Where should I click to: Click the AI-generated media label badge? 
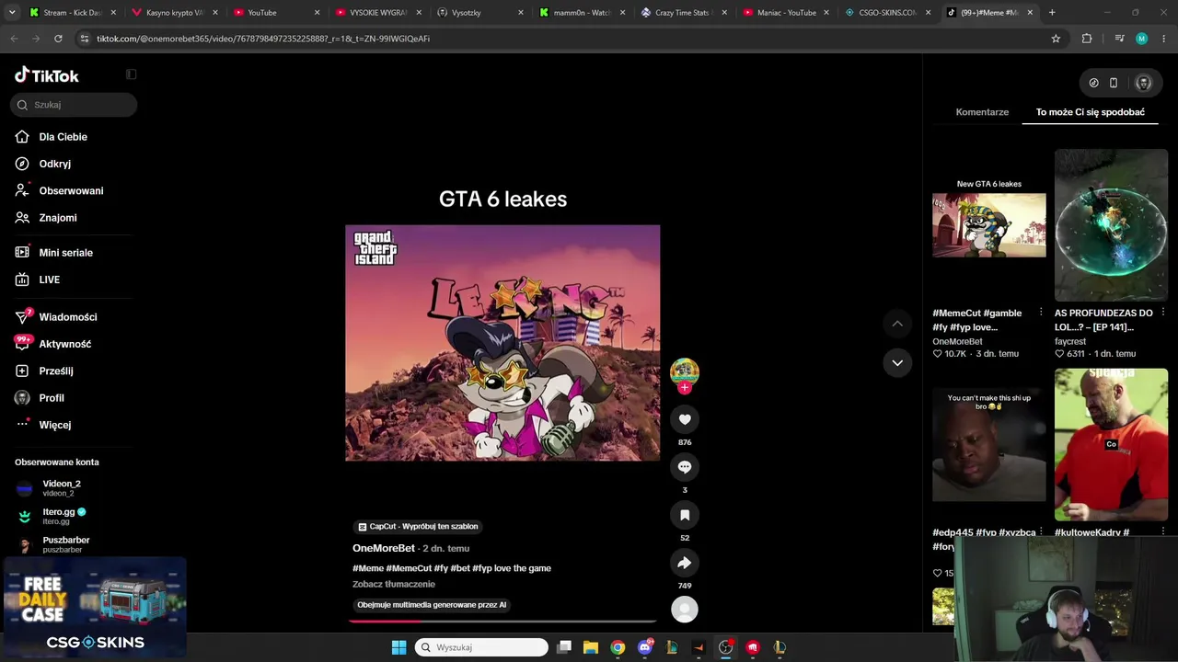pos(432,605)
